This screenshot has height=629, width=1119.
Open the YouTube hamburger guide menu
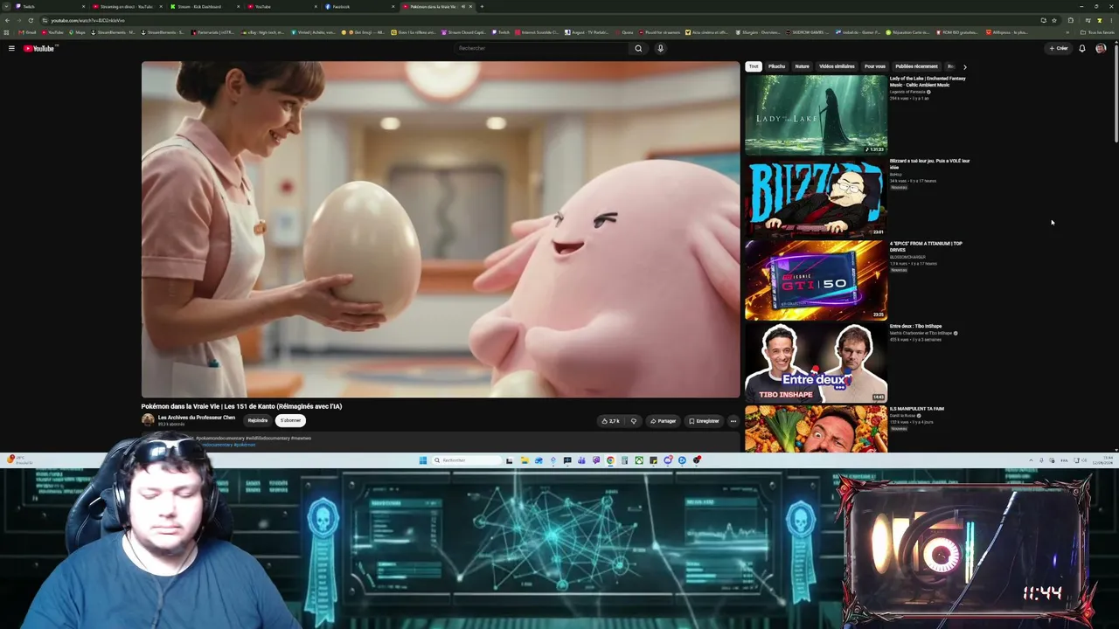[x=11, y=49]
